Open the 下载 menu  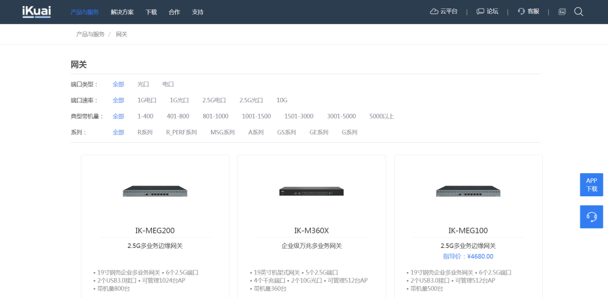tap(151, 12)
